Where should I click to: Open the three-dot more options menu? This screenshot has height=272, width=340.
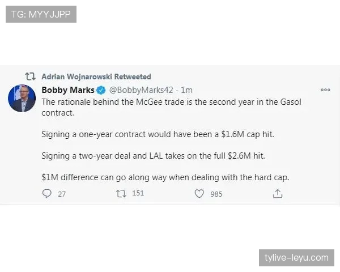pyautogui.click(x=325, y=90)
